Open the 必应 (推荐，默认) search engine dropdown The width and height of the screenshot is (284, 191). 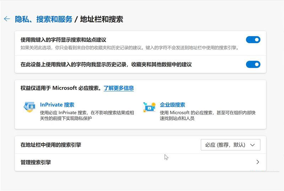pos(230,145)
